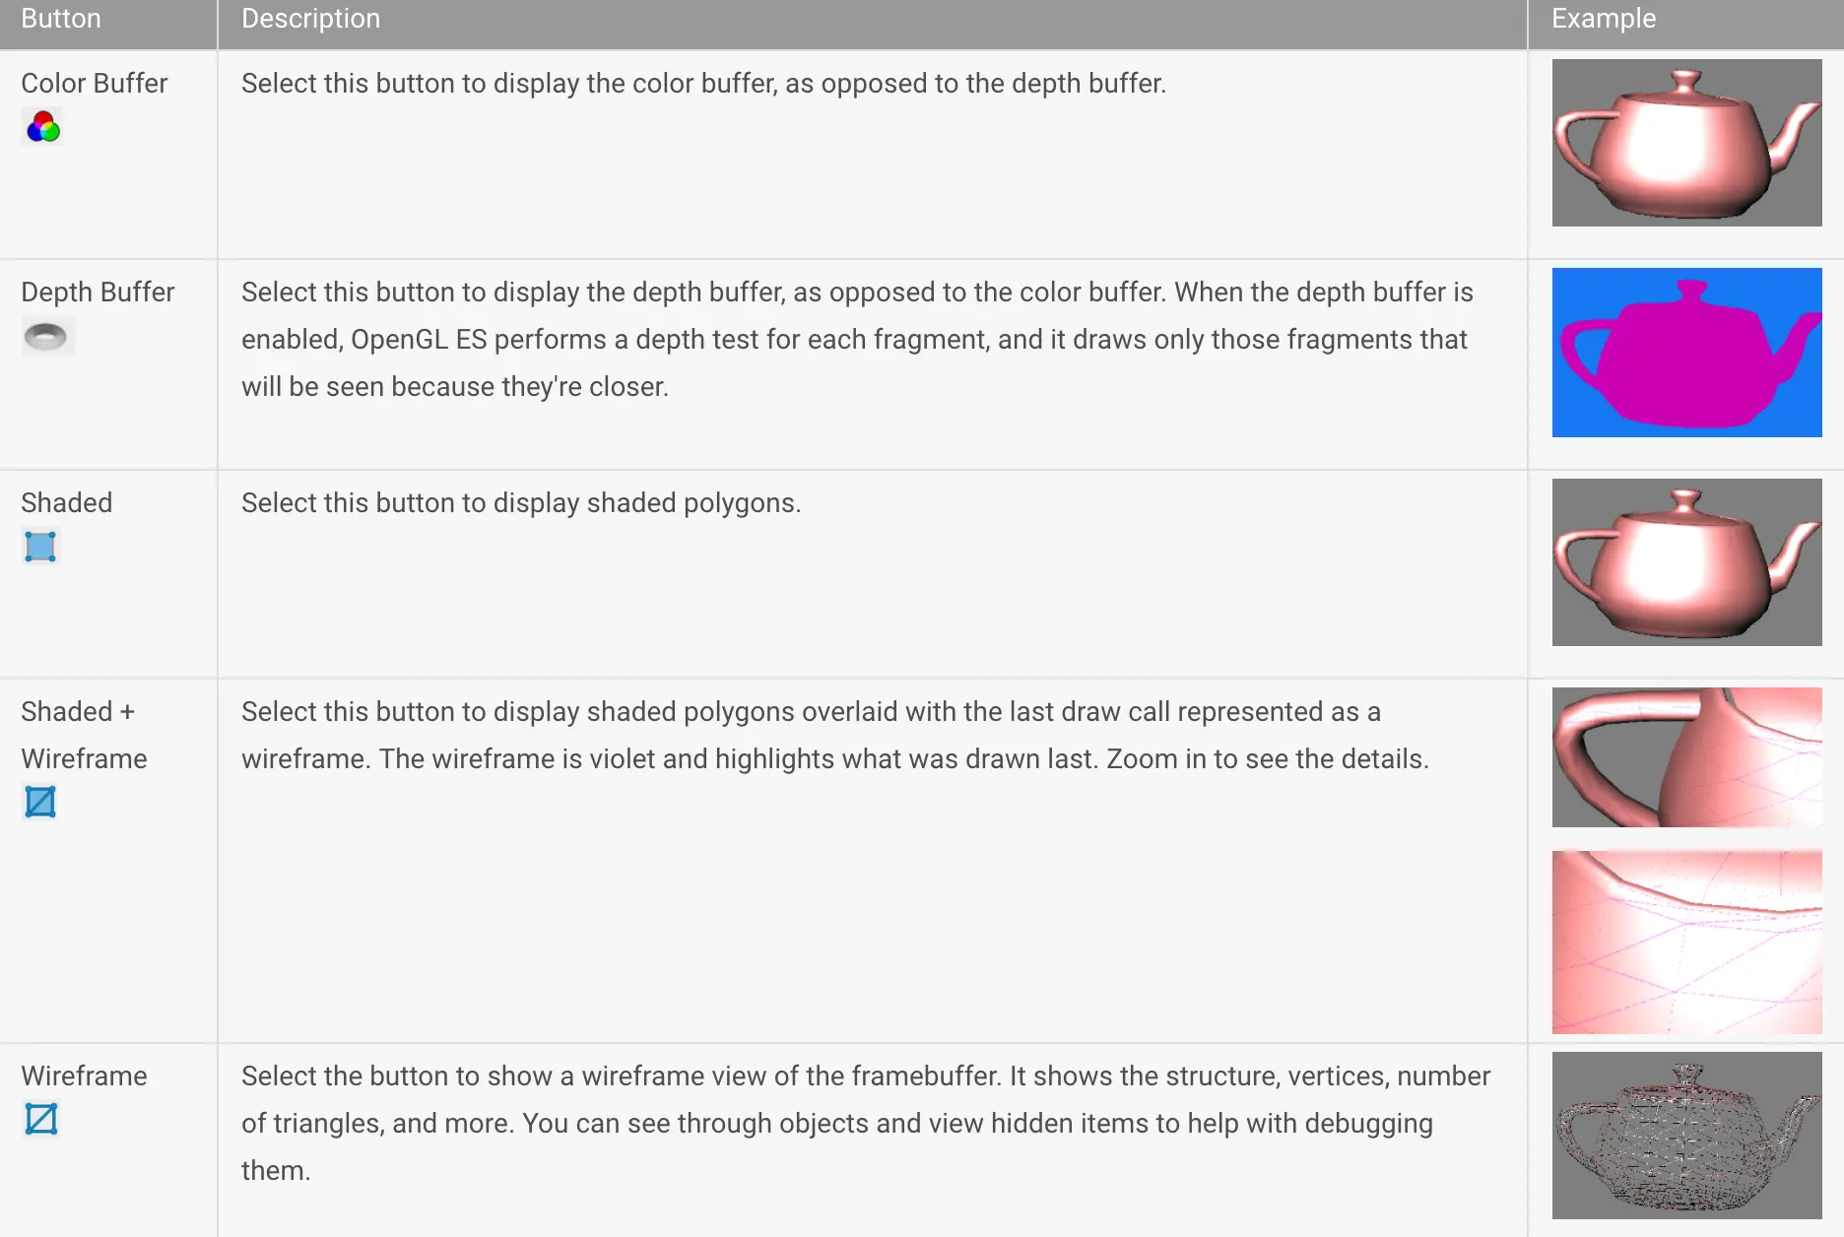The image size is (1844, 1237).
Task: Click the Wireframe teapot example image
Action: tap(1686, 1136)
